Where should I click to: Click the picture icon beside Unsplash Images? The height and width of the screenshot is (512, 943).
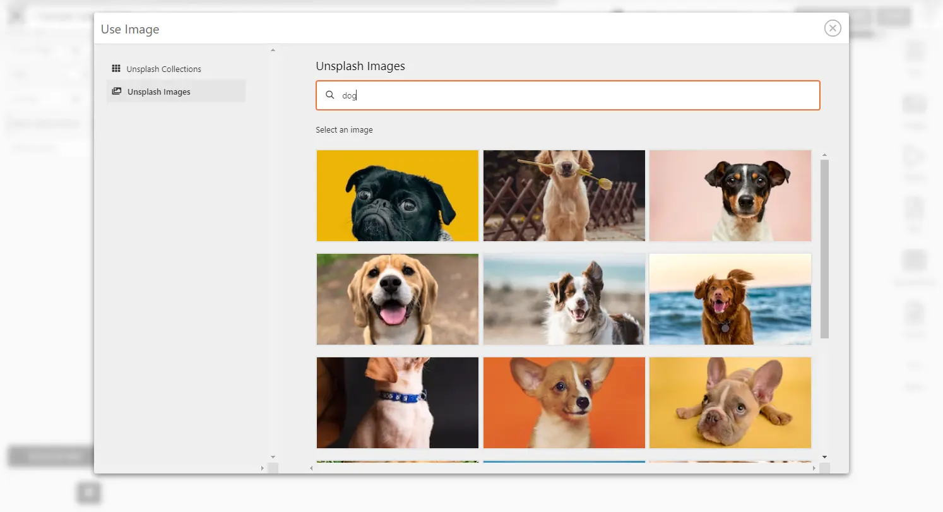[117, 91]
